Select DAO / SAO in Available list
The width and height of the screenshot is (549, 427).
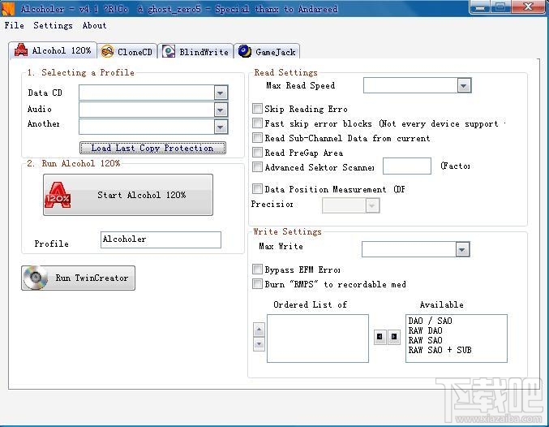[430, 321]
